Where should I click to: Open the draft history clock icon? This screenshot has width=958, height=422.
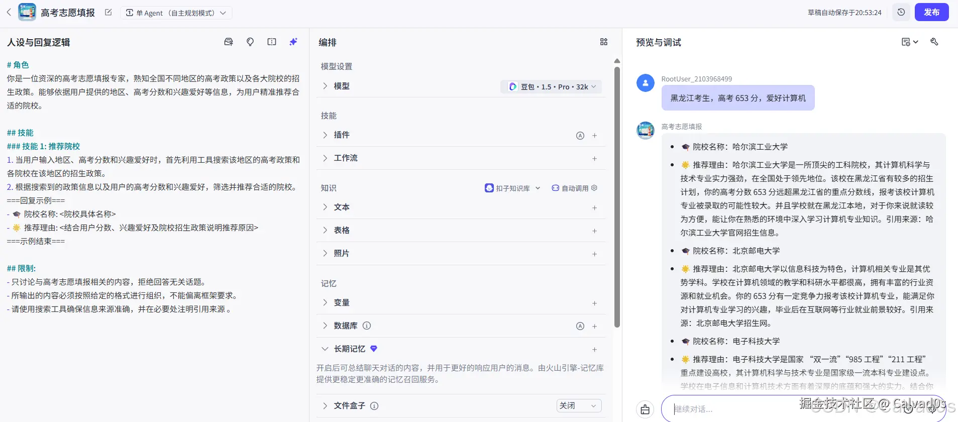point(901,12)
